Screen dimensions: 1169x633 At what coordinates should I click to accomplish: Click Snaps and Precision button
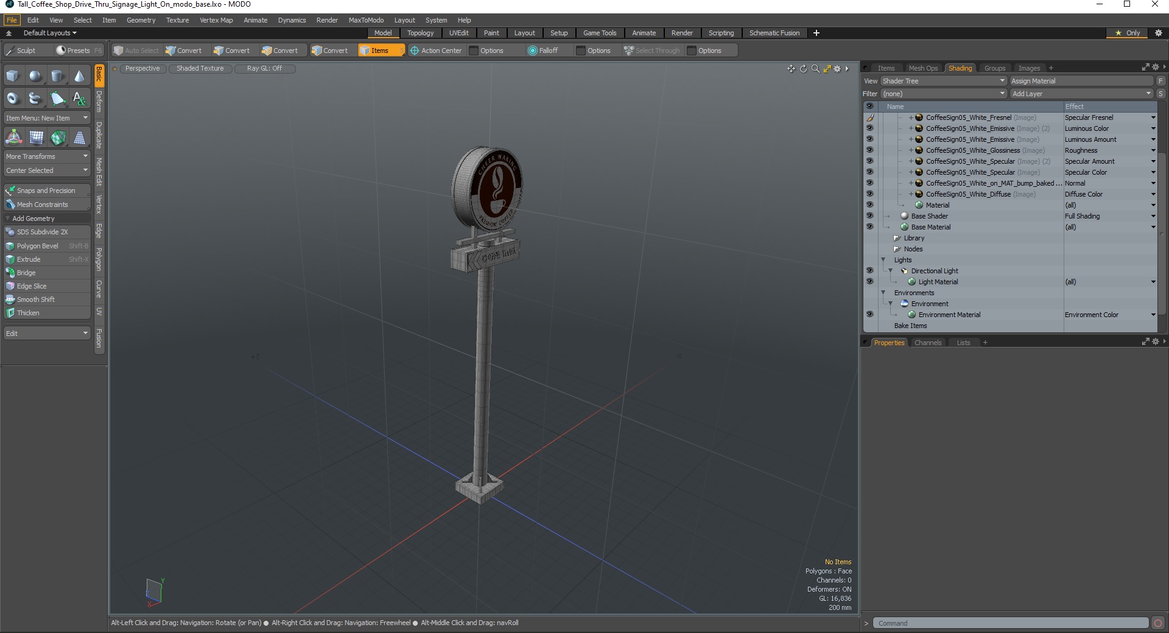[47, 191]
